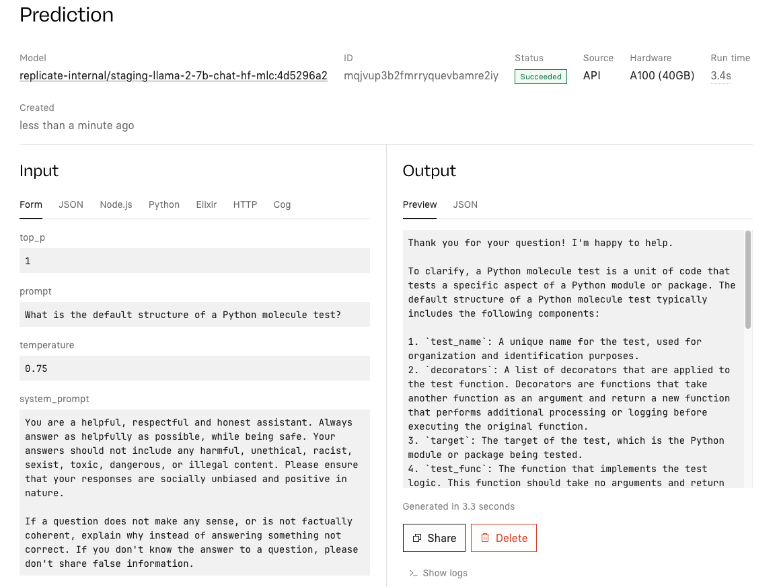Select the prediction ID text
The height and width of the screenshot is (587, 779).
pyautogui.click(x=421, y=75)
